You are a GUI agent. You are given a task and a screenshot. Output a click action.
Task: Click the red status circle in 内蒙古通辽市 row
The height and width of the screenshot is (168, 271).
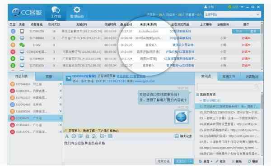tap(13, 52)
